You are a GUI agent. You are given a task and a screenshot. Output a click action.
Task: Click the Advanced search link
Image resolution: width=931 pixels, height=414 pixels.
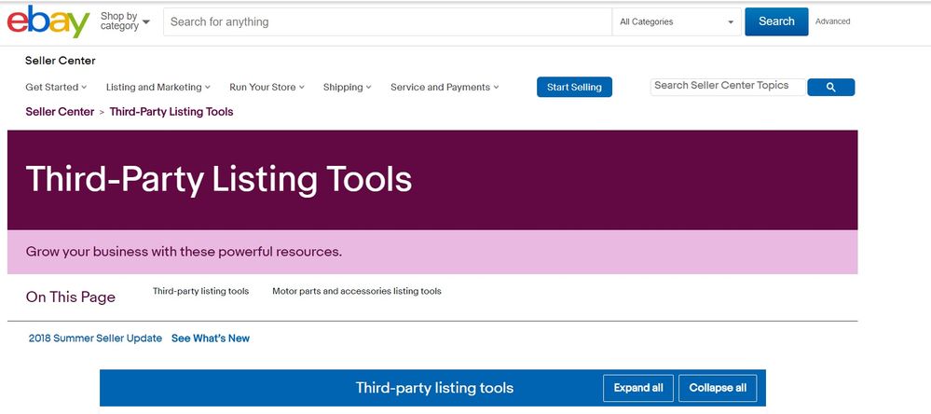point(832,21)
